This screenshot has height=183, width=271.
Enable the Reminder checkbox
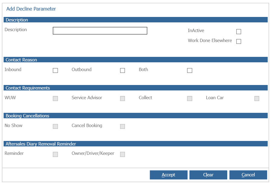click(55, 154)
